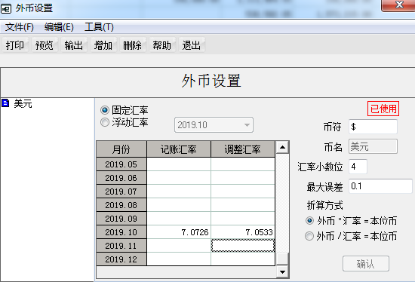
Task: Click the 删除 toolbar button
Action: click(133, 45)
